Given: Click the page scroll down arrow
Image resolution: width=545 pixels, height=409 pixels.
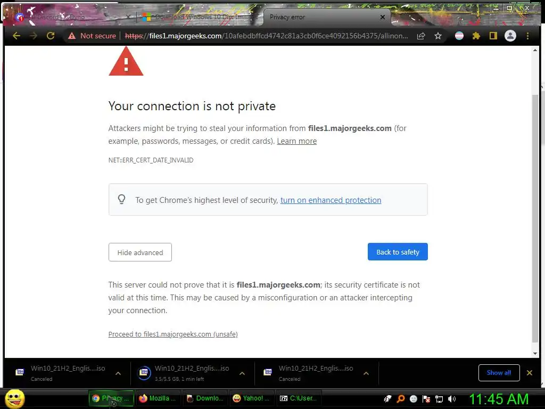Looking at the screenshot, I should tap(535, 354).
